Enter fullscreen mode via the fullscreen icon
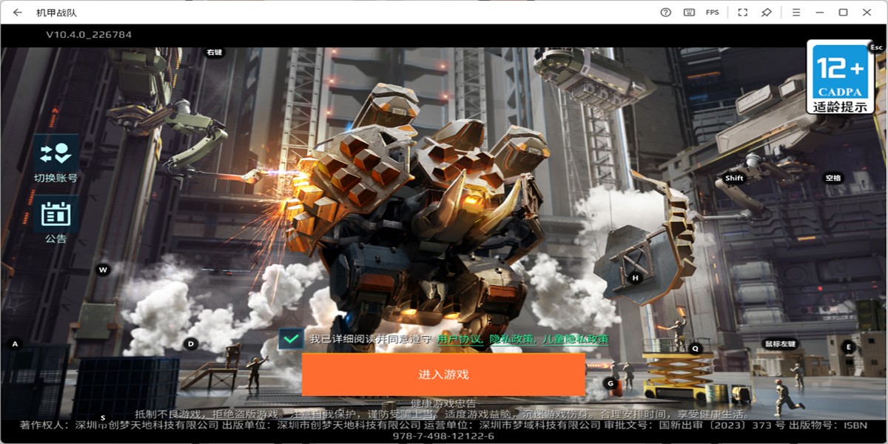This screenshot has height=444, width=888. click(x=742, y=13)
